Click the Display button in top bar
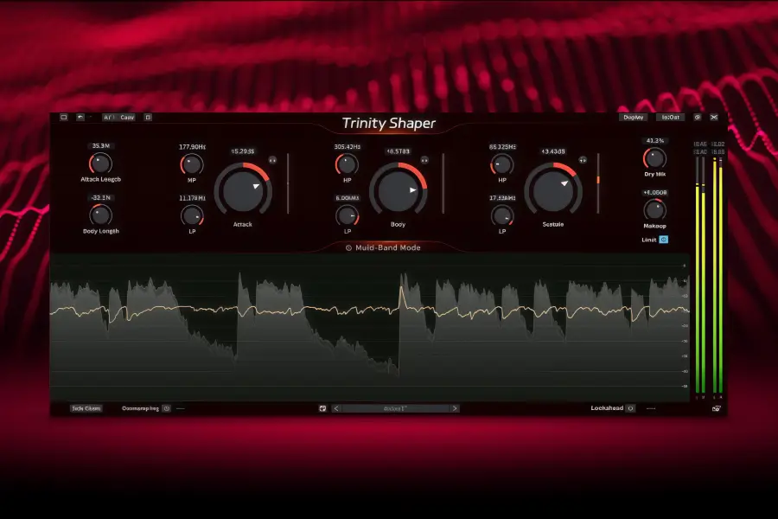 [x=633, y=117]
